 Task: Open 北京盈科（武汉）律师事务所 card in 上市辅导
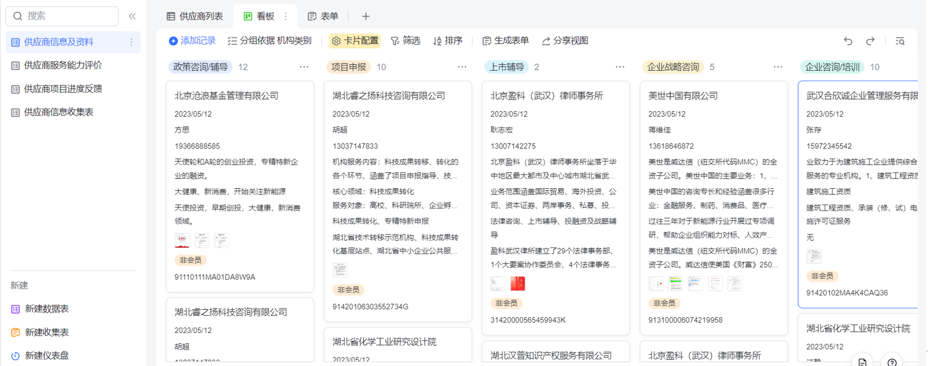pos(556,208)
